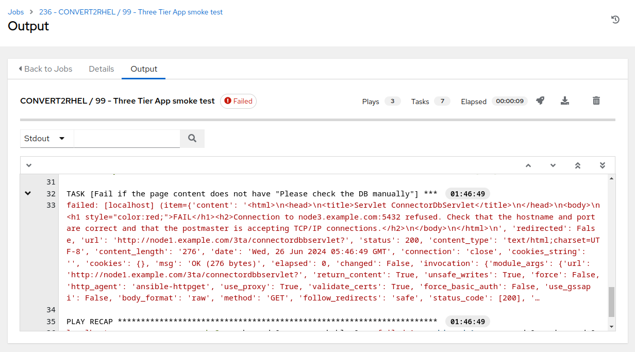635x352 pixels.
Task: Jump to last output line double-down chevron
Action: point(603,165)
